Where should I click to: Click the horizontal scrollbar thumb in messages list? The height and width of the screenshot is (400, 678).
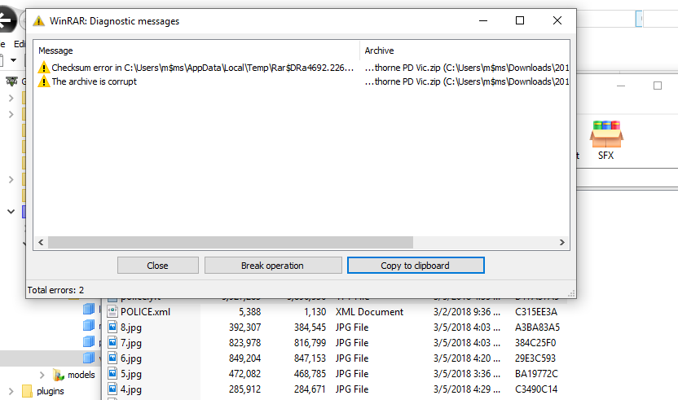pyautogui.click(x=231, y=243)
